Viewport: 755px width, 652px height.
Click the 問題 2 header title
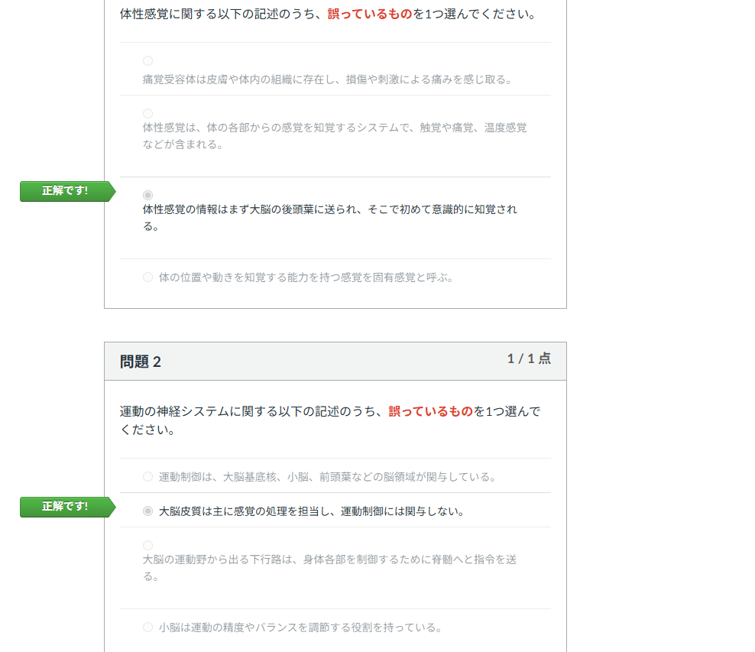(141, 362)
